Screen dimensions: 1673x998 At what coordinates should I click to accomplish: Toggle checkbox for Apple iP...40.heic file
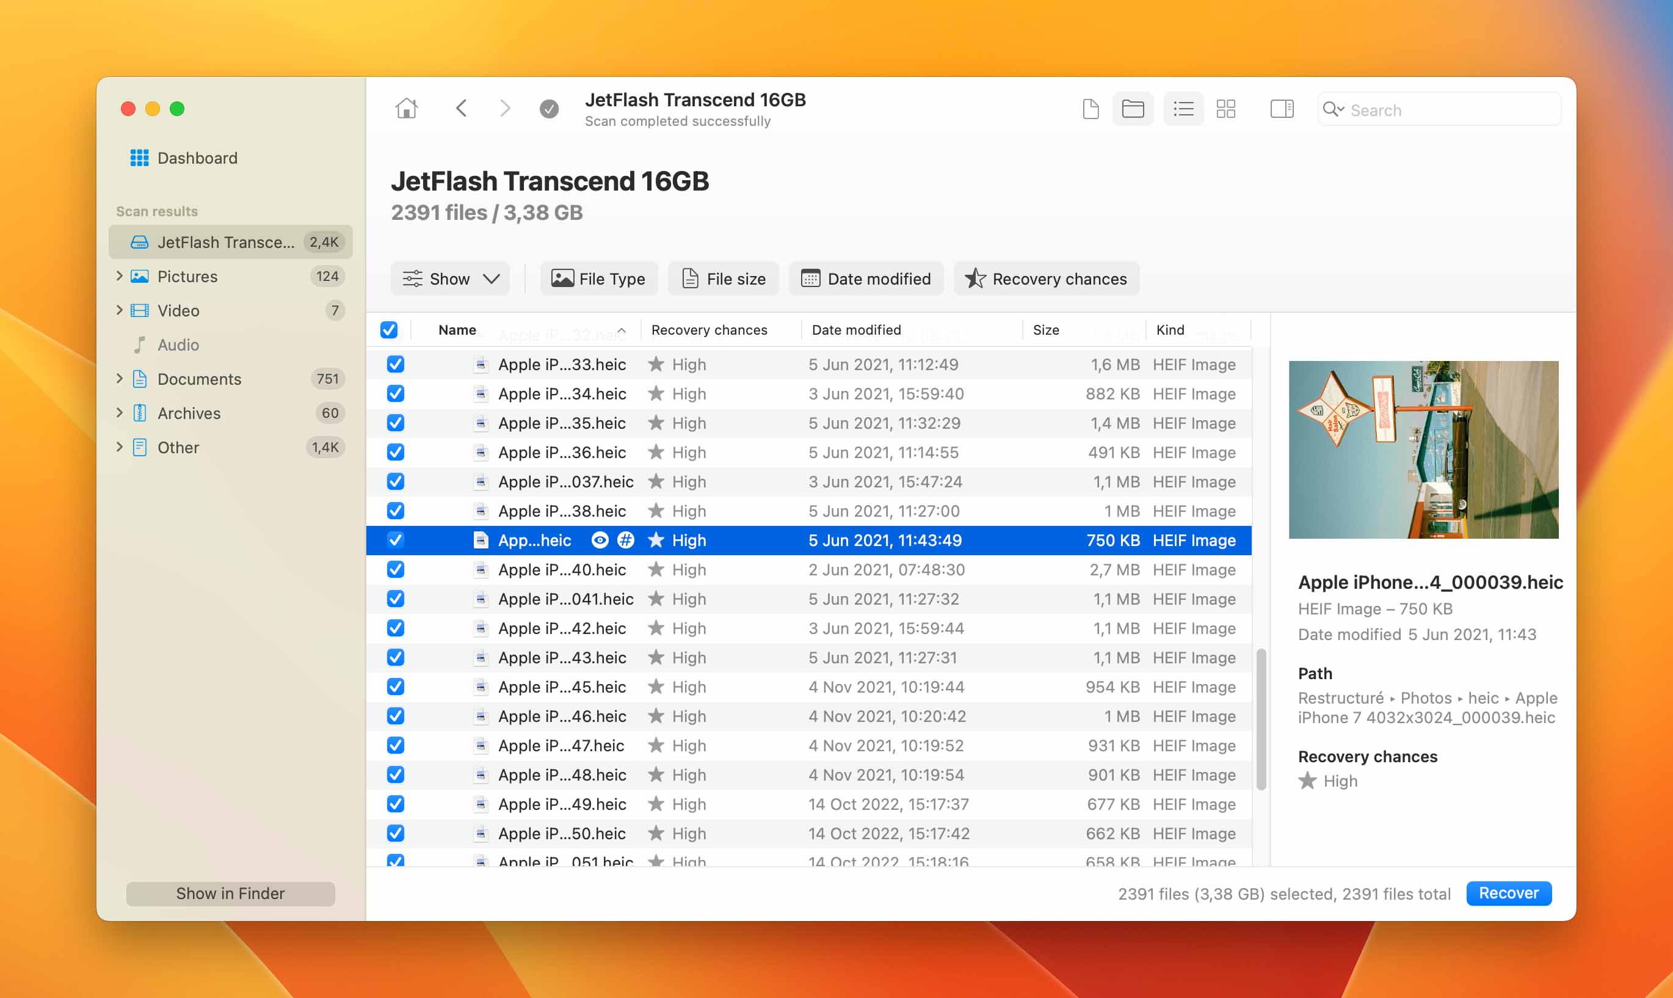(x=397, y=569)
